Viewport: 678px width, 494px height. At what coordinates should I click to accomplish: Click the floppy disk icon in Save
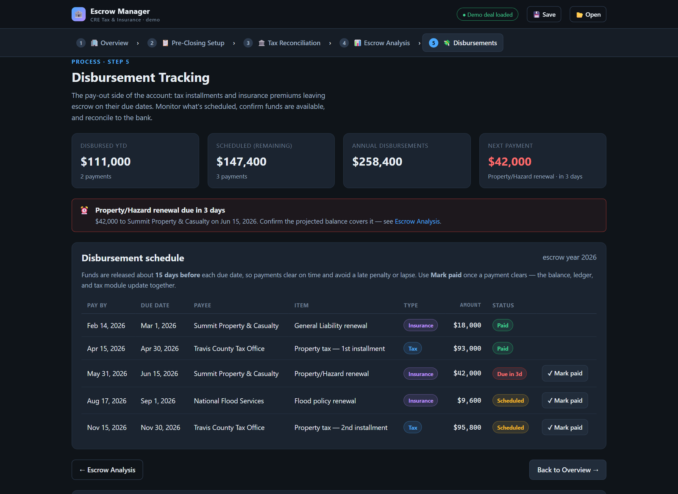pyautogui.click(x=536, y=14)
